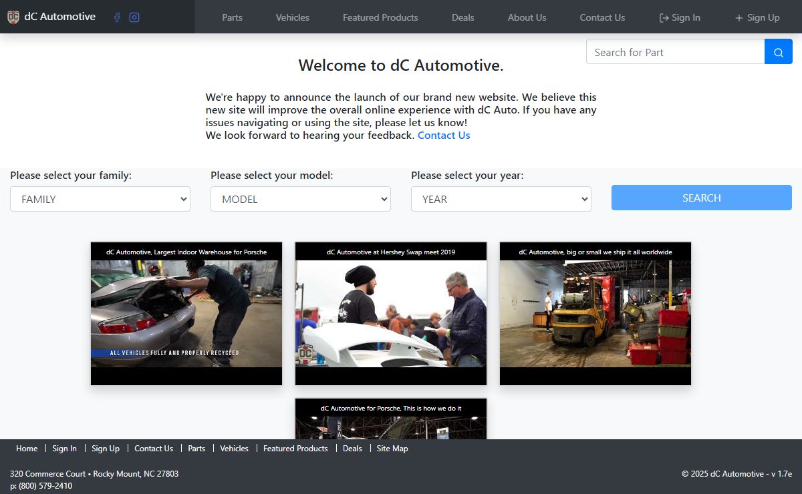Play the Largest Indoor Warehouse for Porsche video
The image size is (802, 494).
(x=186, y=314)
